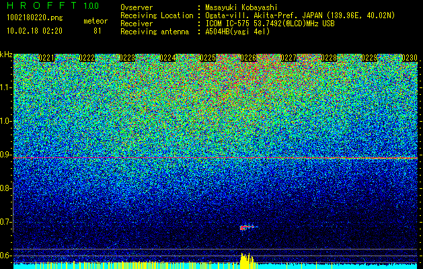Click the yellow signal peak under 0226

[247, 261]
